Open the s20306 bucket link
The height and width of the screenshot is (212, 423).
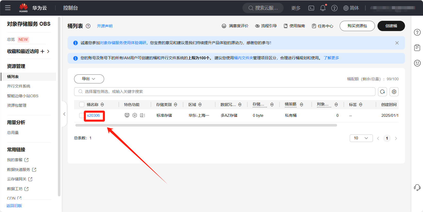pyautogui.click(x=93, y=115)
